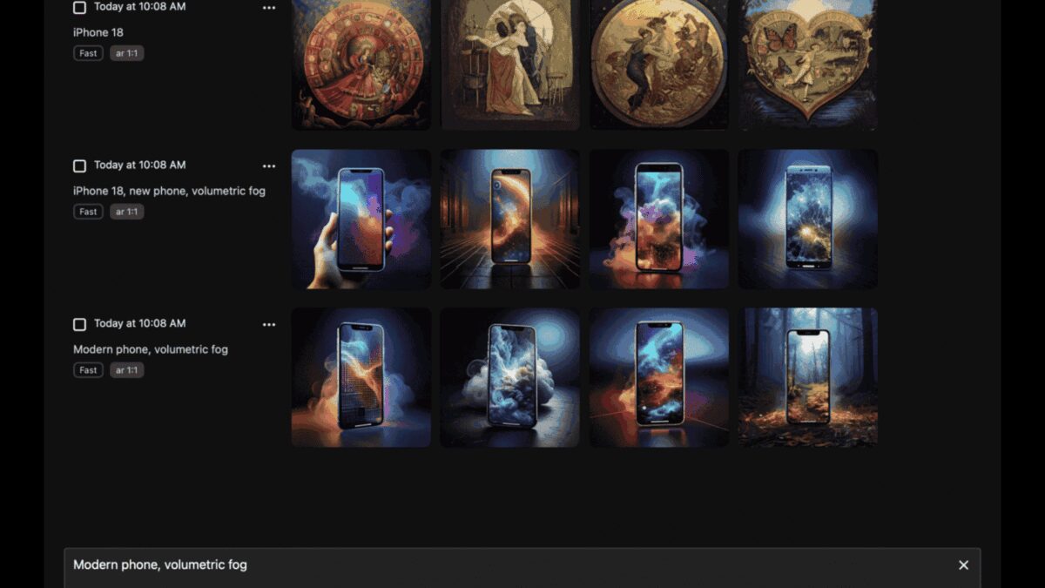
Task: Open the phone in glowing corridor thumbnail
Action: coord(509,219)
